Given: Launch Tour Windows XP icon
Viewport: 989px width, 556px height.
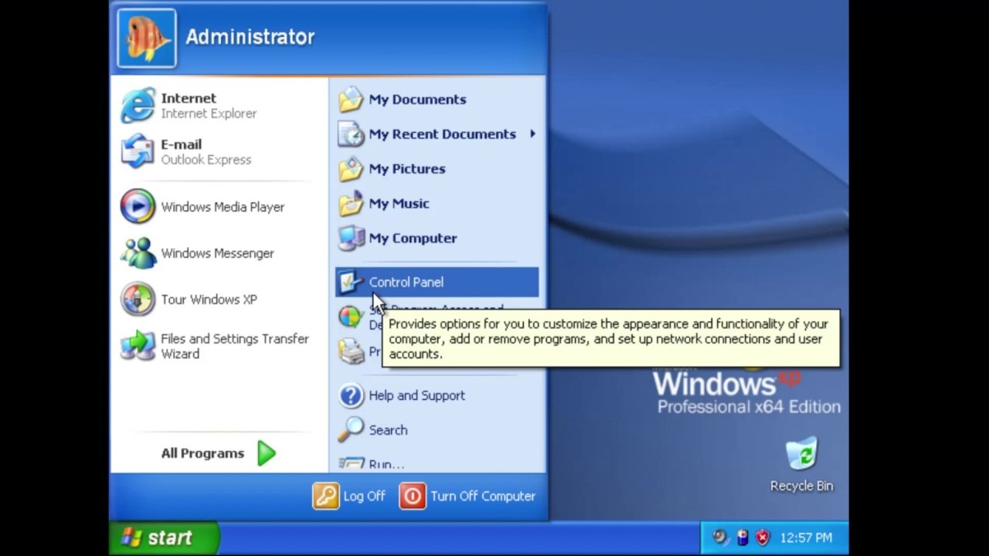Looking at the screenshot, I should 138,300.
